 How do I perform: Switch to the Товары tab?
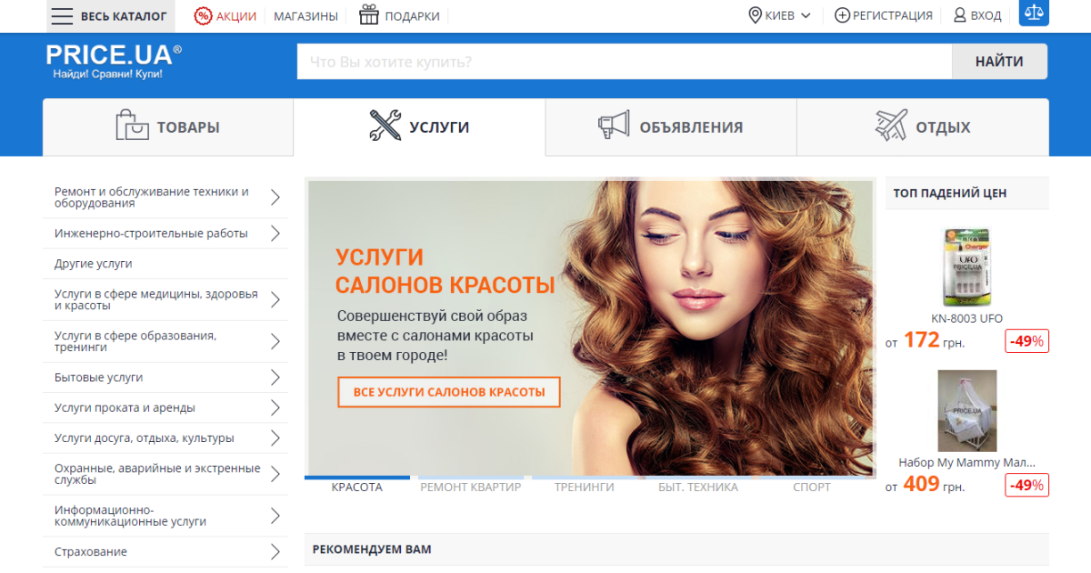(x=168, y=127)
